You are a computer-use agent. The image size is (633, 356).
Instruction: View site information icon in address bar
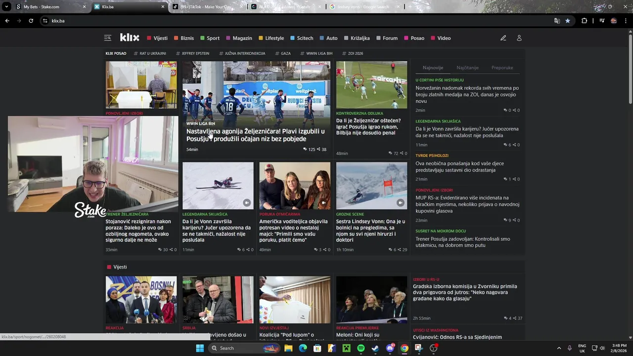point(45,21)
